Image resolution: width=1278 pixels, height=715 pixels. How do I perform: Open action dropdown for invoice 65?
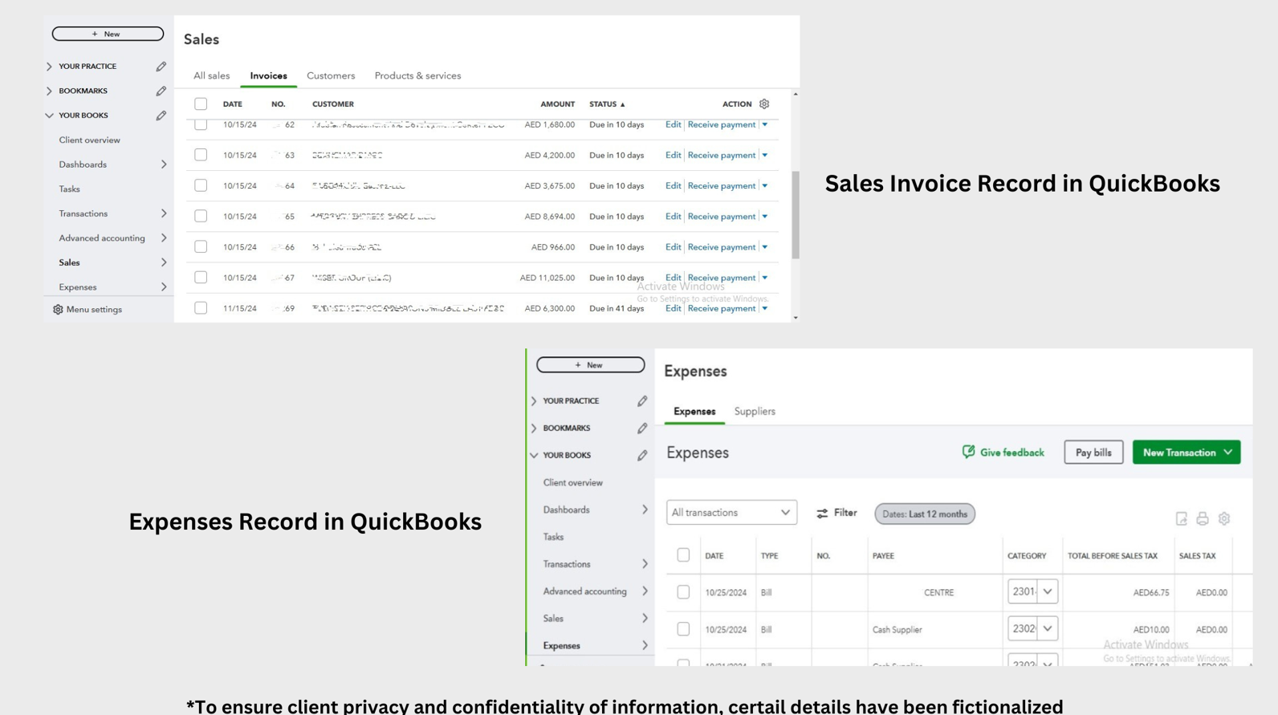pyautogui.click(x=765, y=217)
